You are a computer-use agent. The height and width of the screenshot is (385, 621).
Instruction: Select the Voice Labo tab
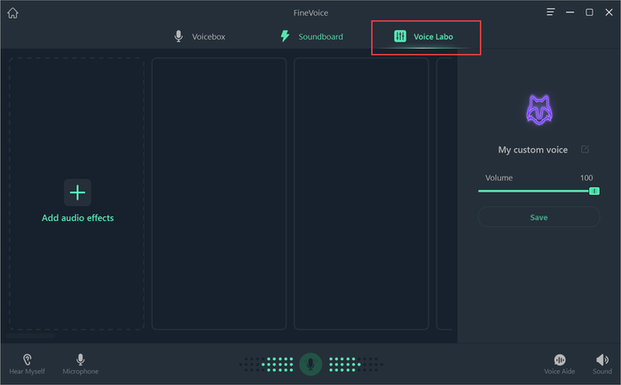point(424,36)
